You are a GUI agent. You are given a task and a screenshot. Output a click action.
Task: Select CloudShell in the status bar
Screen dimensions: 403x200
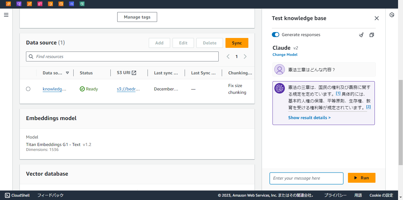17,195
